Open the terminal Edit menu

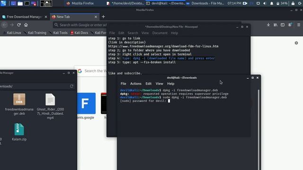[x=148, y=84]
